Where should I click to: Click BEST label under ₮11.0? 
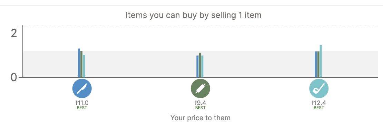(82, 108)
